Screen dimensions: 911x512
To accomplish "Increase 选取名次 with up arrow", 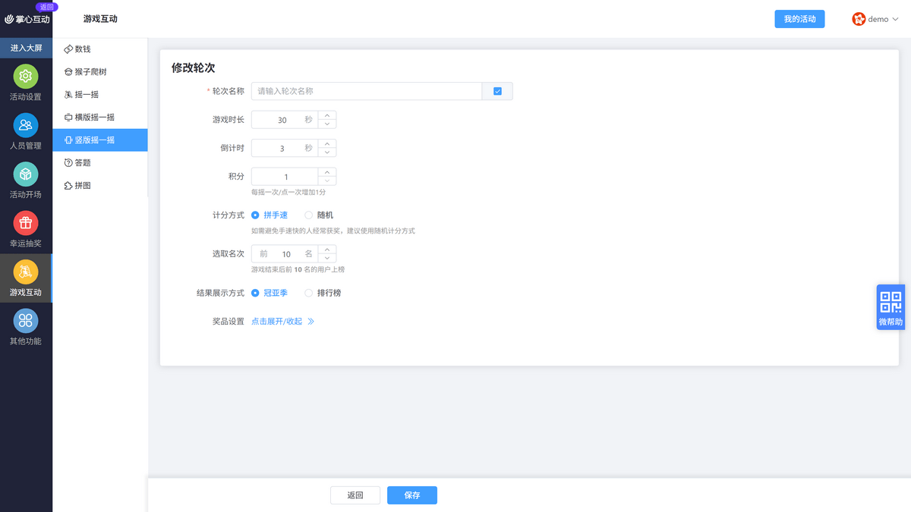I will (327, 250).
